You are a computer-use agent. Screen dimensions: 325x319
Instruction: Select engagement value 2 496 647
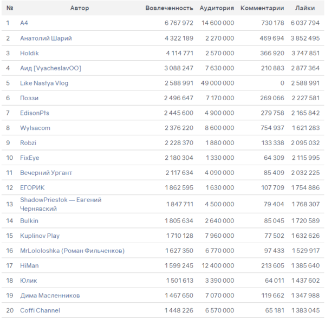[x=179, y=98]
